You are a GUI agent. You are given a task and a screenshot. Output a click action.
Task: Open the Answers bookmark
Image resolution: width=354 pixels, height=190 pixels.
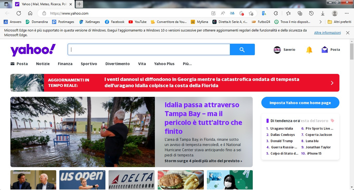tap(13, 22)
